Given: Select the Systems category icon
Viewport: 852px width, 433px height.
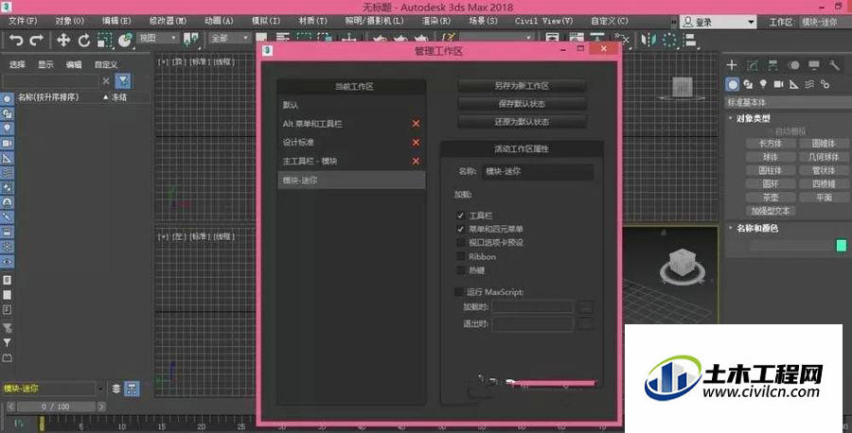Looking at the screenshot, I should coord(825,84).
